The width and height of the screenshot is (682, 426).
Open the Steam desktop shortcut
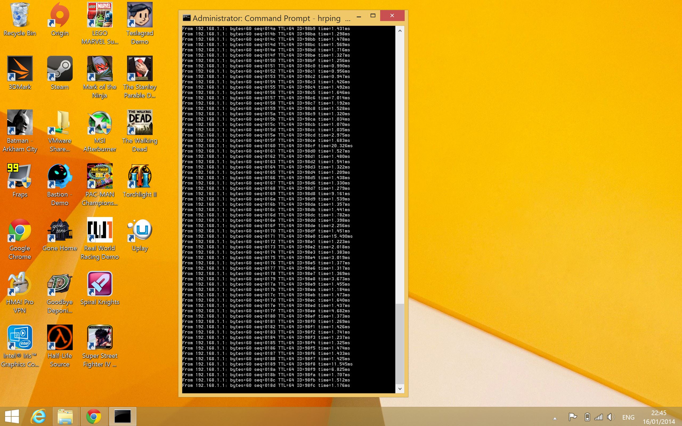click(60, 69)
